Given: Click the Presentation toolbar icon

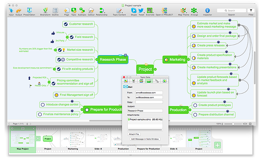Looking at the screenshot, I should 29,10.
